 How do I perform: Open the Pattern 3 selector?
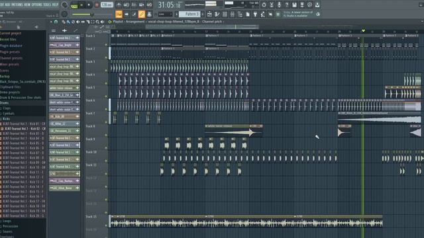click(x=189, y=14)
